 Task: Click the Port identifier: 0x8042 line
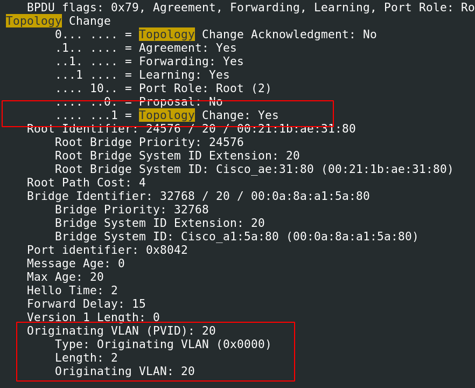point(107,250)
